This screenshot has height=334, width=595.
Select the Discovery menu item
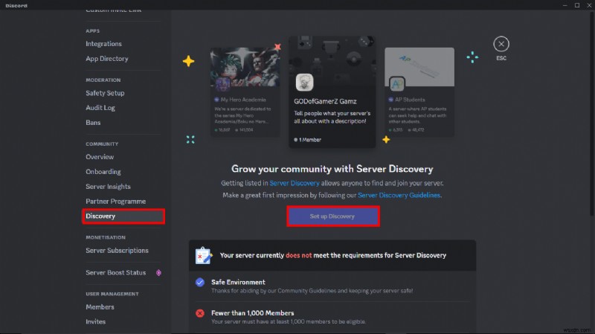pyautogui.click(x=123, y=216)
